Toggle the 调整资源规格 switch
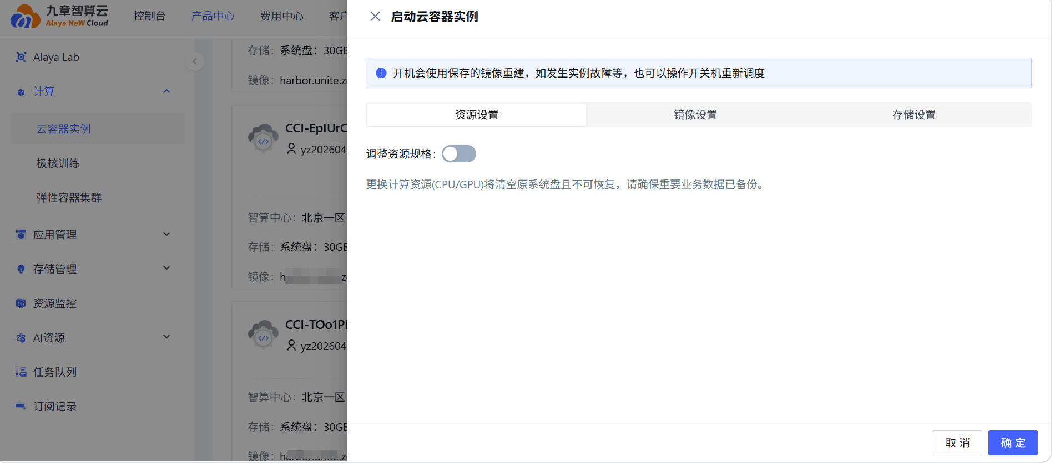This screenshot has width=1055, height=463. pos(459,153)
